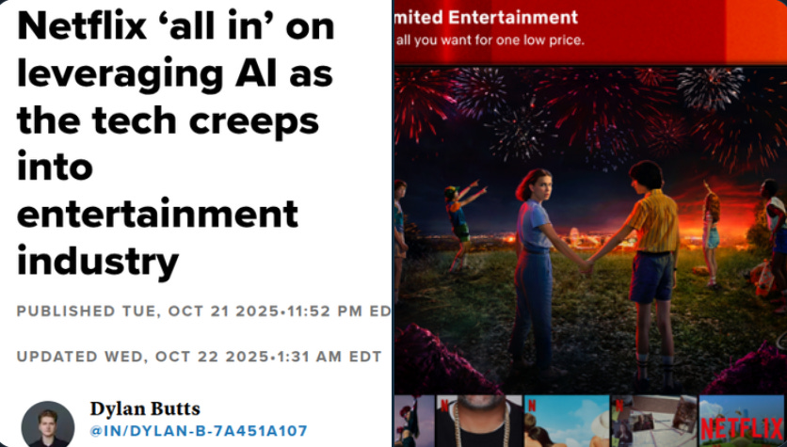Click the Netflix 'all in' article headline

(175, 143)
